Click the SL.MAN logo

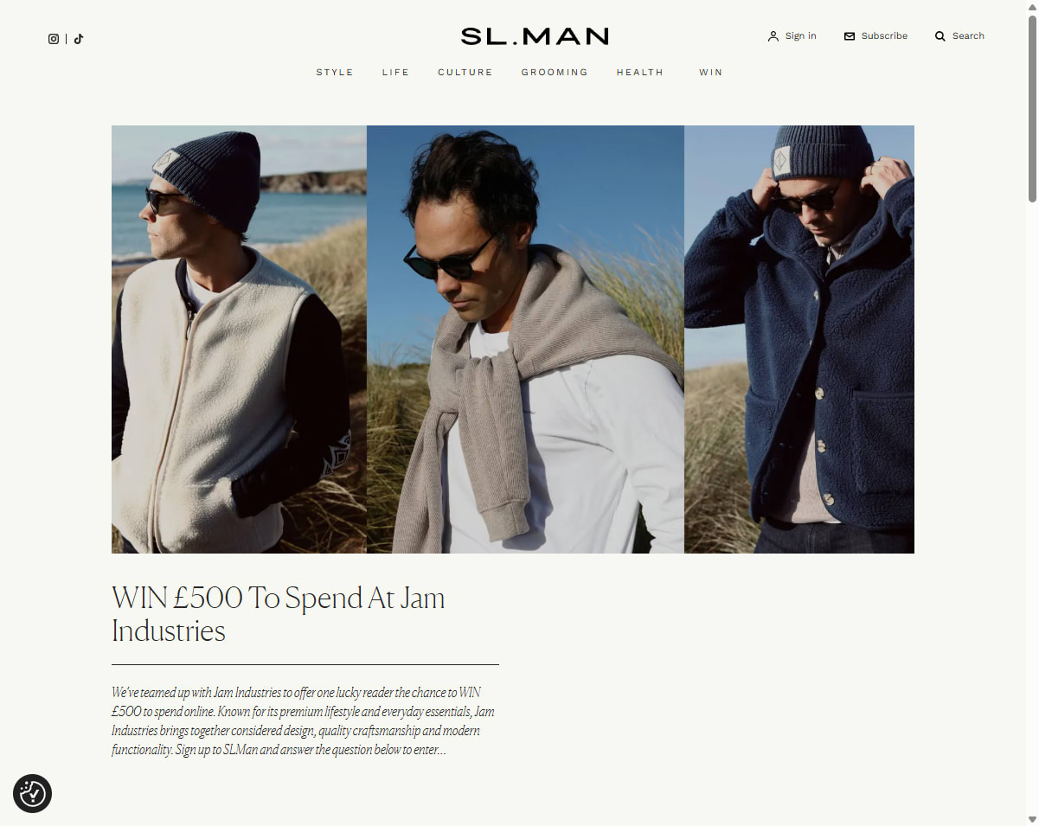pyautogui.click(x=535, y=36)
